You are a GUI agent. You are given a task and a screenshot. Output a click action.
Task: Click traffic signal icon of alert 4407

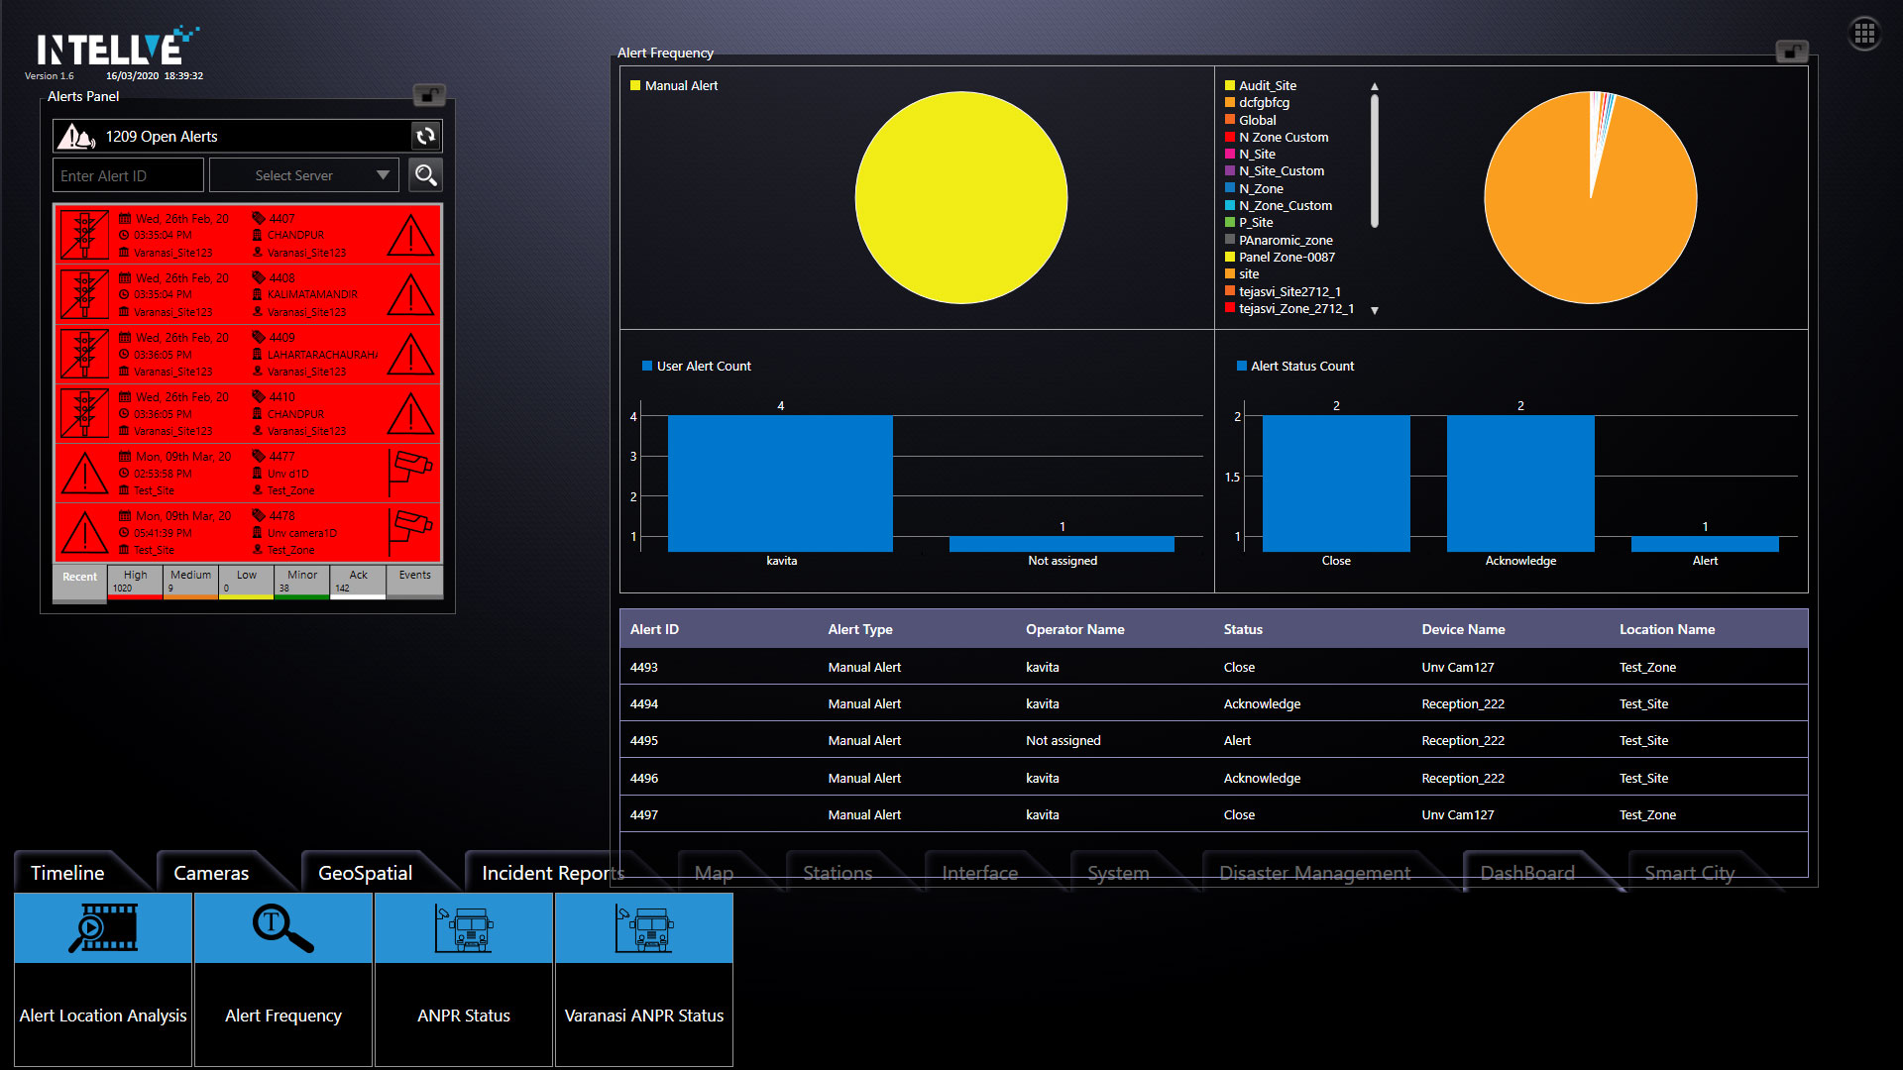point(84,235)
